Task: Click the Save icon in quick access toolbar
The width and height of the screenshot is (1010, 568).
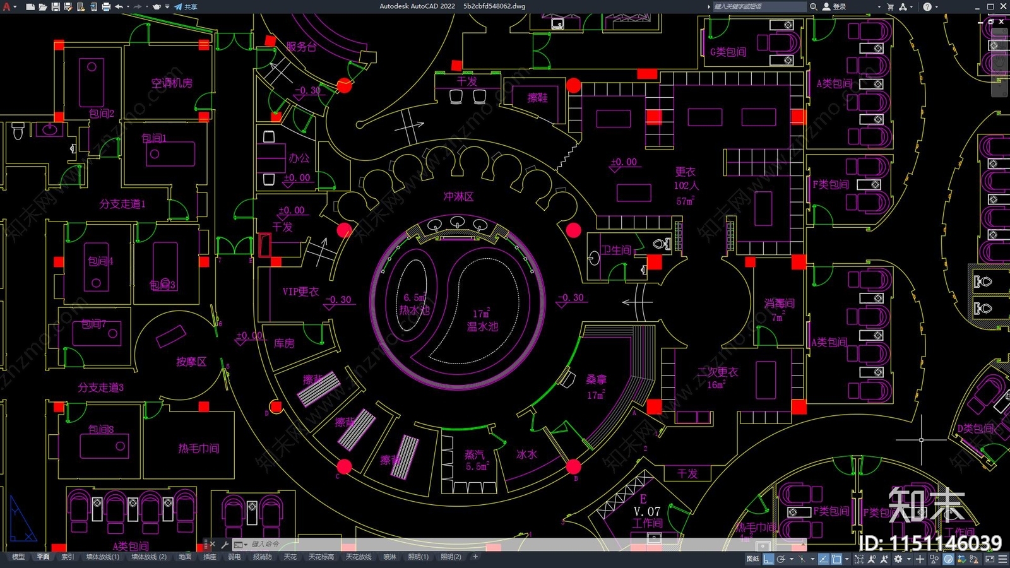Action: (56, 7)
